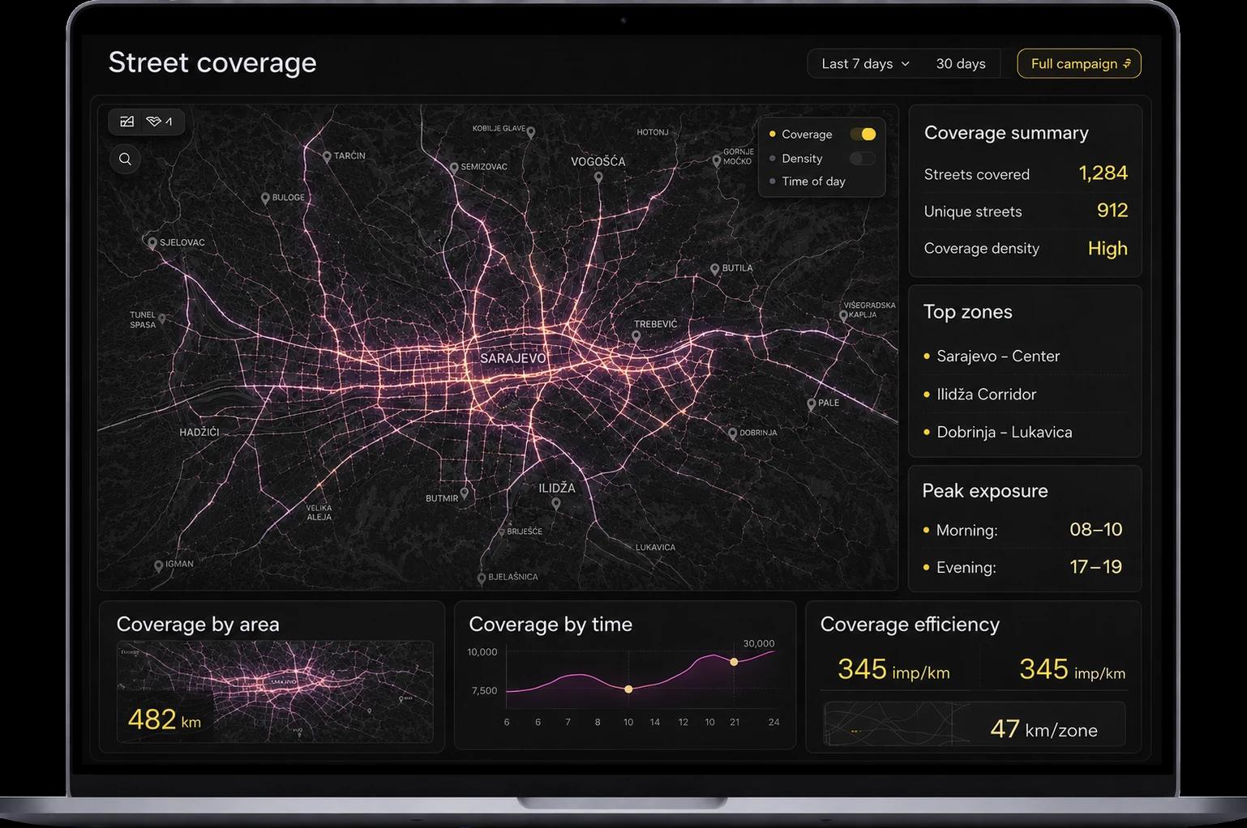Click the Tunel Spasa map pin

(162, 319)
